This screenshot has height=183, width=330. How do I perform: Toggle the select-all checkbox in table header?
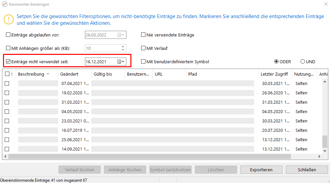[x=7, y=74]
